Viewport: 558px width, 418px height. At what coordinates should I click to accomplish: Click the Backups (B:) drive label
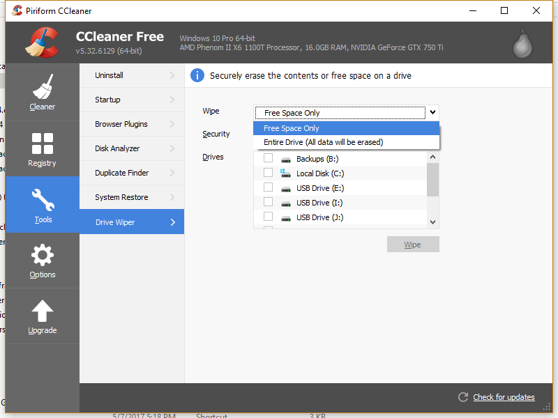[317, 159]
